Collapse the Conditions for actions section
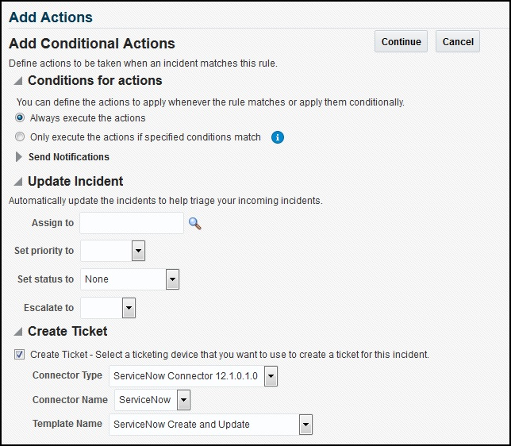Screen dimensions: 511x446 18,81
